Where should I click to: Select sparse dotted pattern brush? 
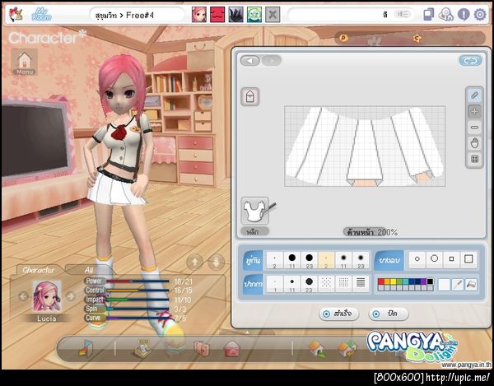pos(326,284)
